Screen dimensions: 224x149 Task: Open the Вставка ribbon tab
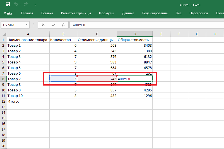click(x=47, y=13)
